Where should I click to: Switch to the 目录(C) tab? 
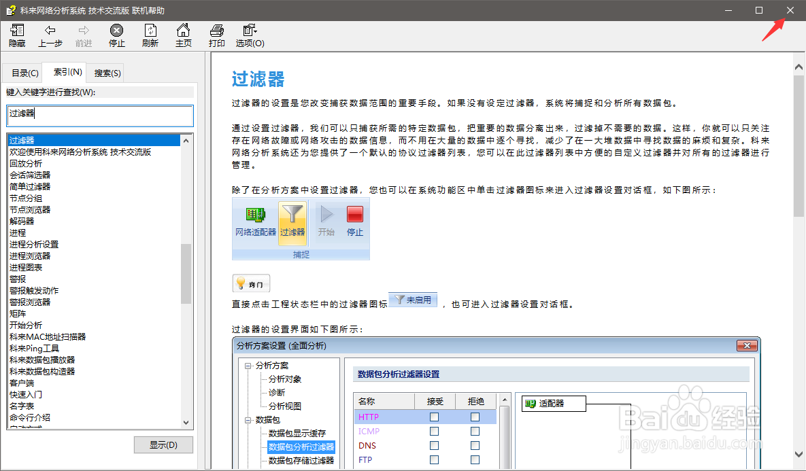pos(25,73)
